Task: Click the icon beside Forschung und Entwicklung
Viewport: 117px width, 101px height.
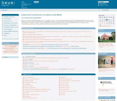Action: point(3,25)
